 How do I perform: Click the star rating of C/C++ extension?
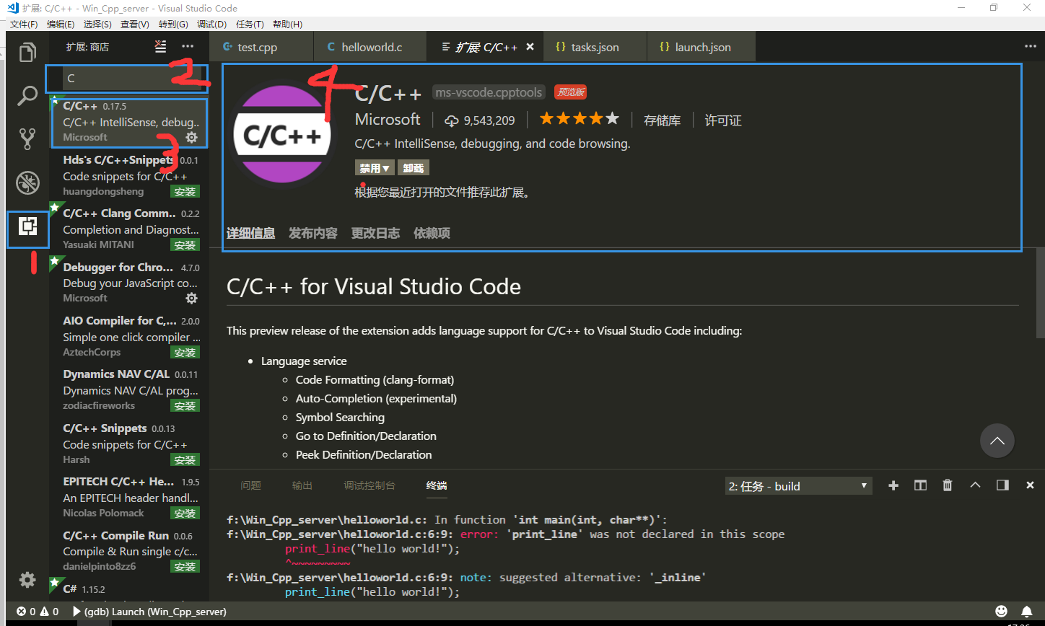coord(579,119)
